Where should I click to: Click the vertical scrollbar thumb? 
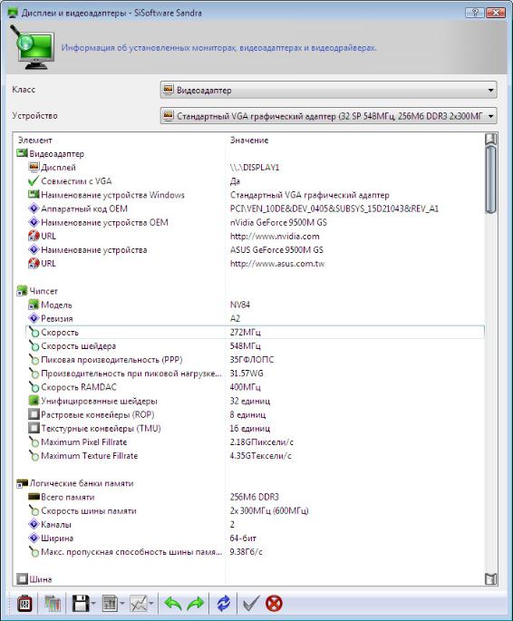tap(491, 180)
